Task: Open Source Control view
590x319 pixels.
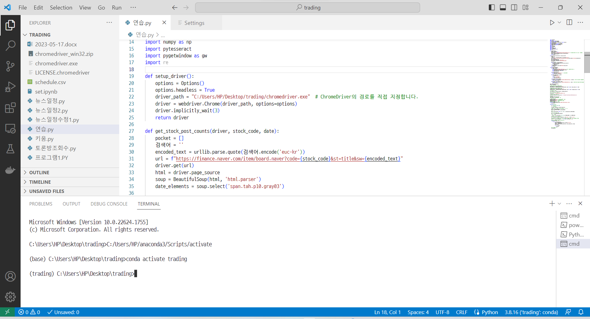Action: 10,66
